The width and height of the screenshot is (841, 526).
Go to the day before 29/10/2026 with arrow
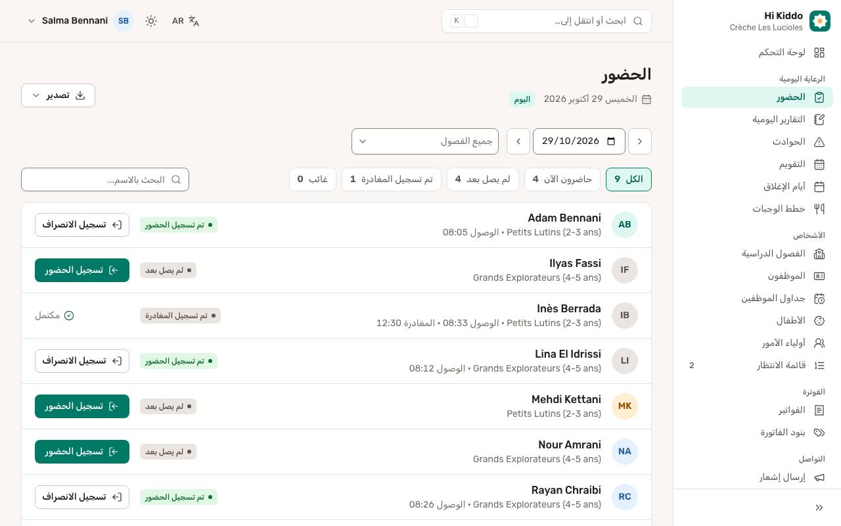pos(640,141)
